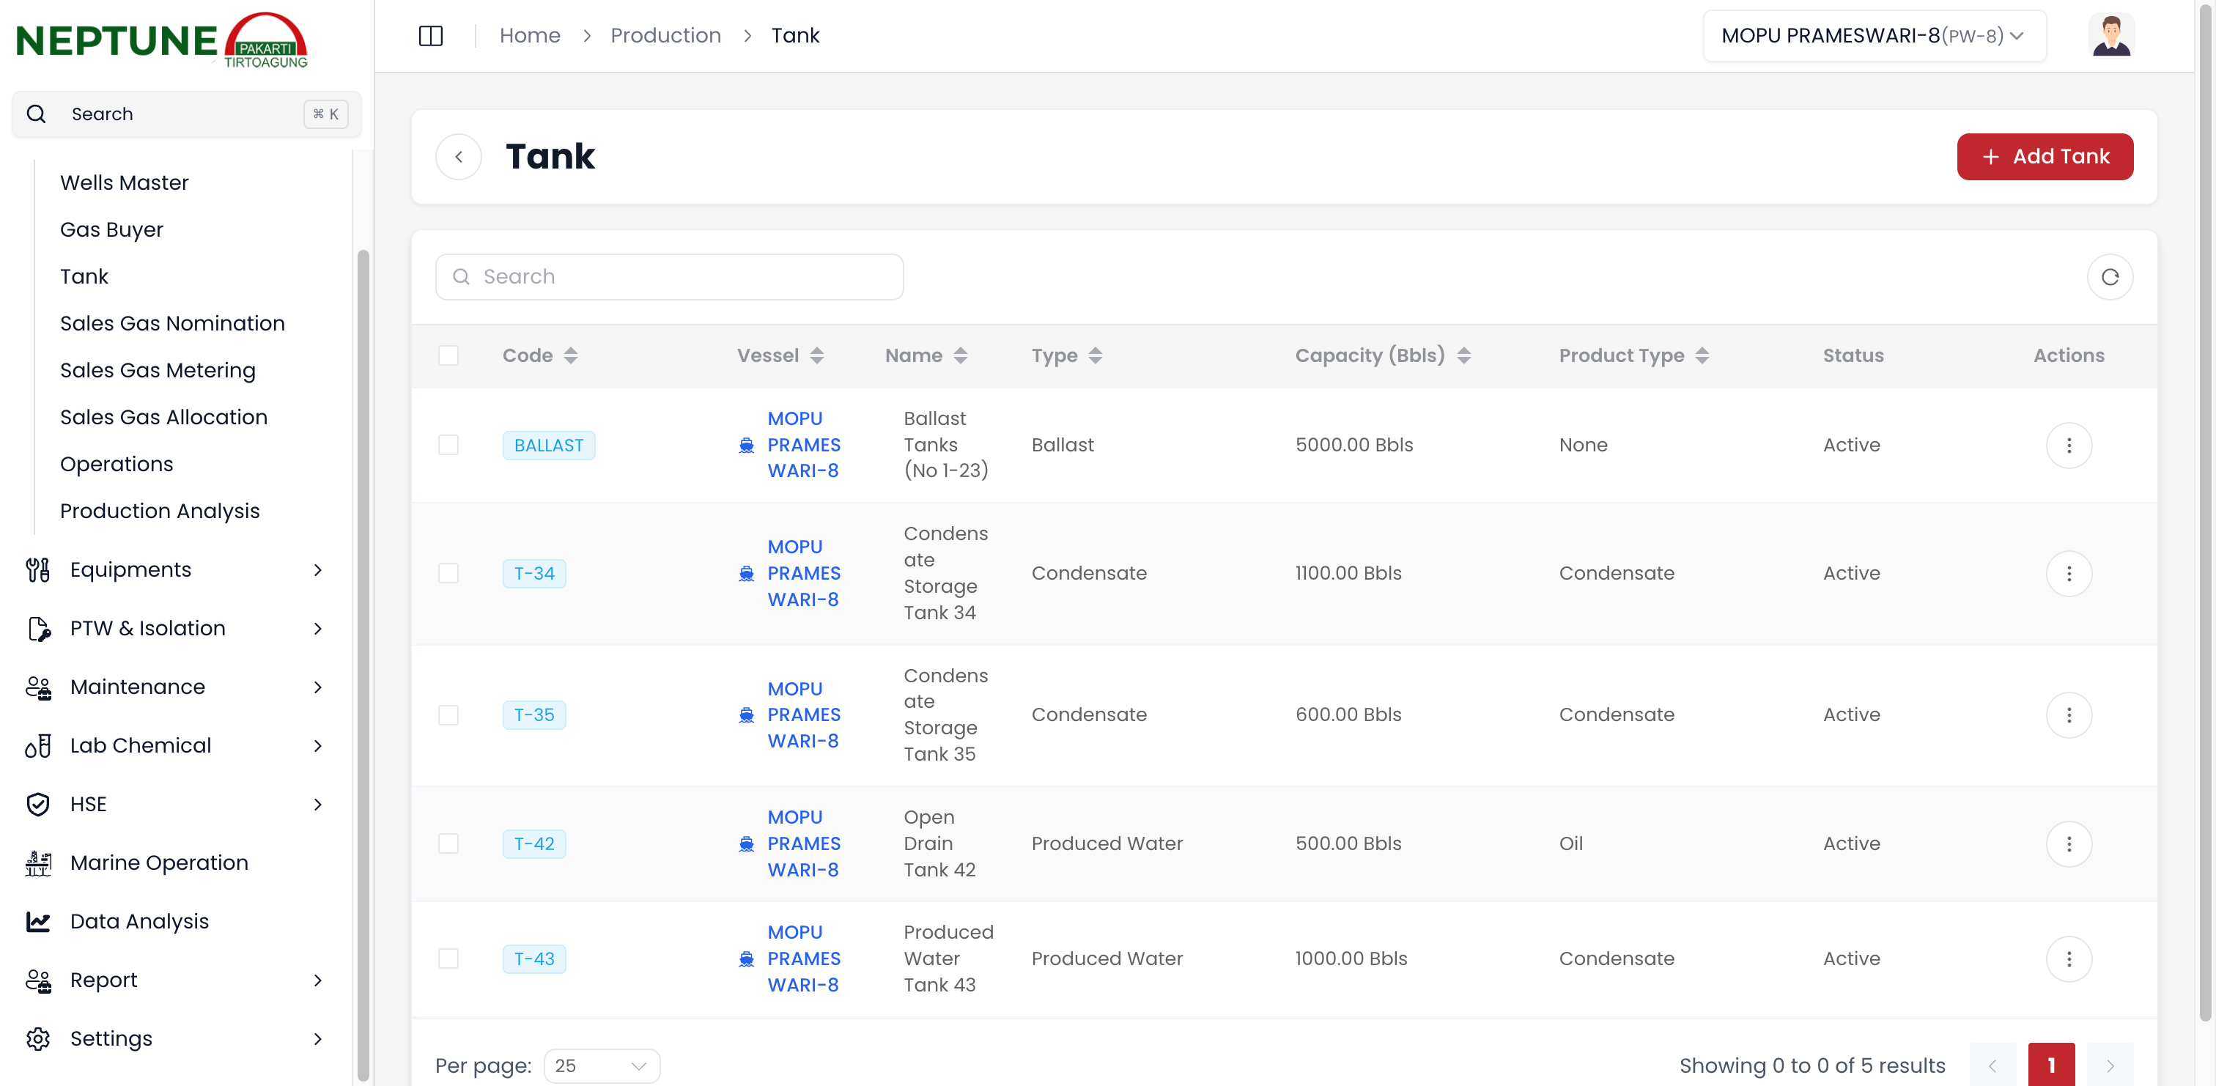2216x1086 pixels.
Task: Open actions menu for T-34 row
Action: tap(2068, 573)
